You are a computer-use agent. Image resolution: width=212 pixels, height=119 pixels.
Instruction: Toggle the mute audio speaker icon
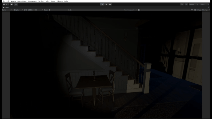[192, 10]
